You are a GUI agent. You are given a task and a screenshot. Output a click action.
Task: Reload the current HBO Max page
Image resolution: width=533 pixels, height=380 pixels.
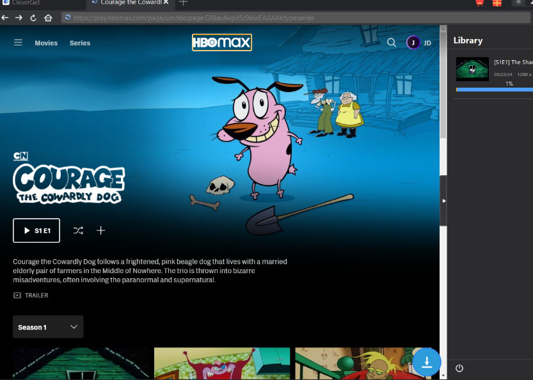coord(33,18)
